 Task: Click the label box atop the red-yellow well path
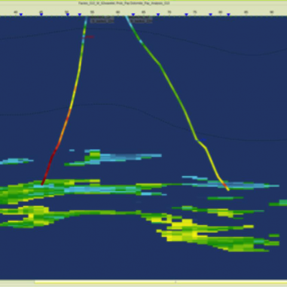coord(102,19)
